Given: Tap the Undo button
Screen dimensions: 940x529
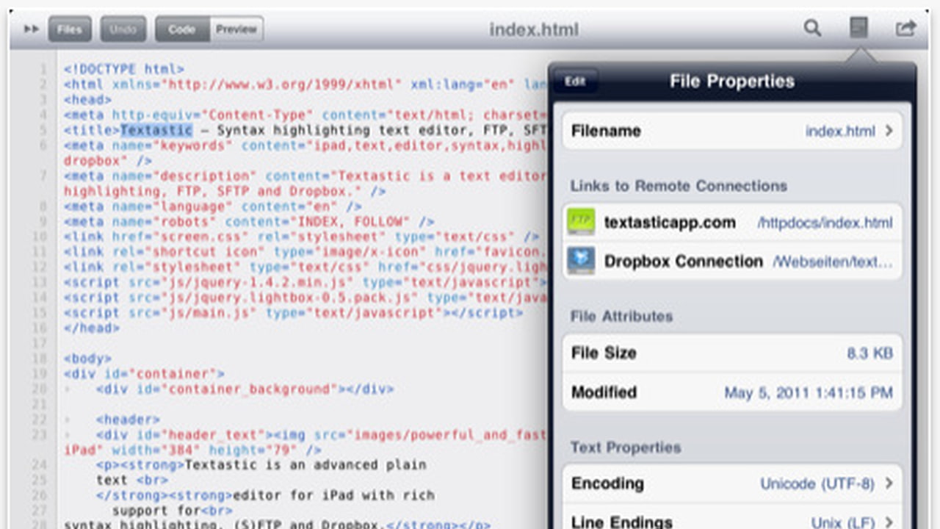Looking at the screenshot, I should (123, 29).
